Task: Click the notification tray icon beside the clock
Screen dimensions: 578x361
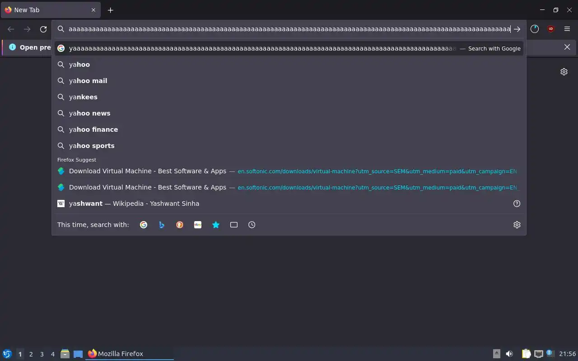Action: click(550, 353)
